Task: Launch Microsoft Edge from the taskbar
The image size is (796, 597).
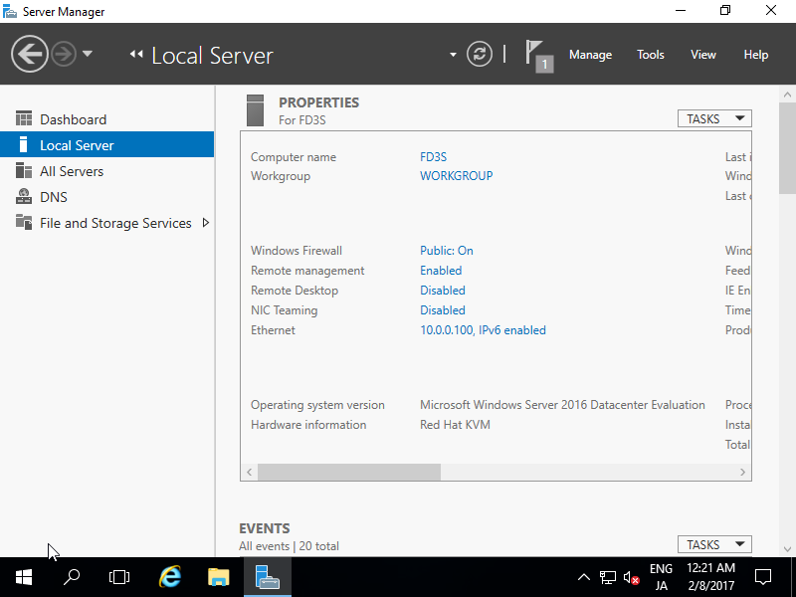Action: 169,577
